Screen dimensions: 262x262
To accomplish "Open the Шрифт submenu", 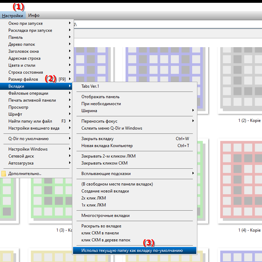I will 36,114.
